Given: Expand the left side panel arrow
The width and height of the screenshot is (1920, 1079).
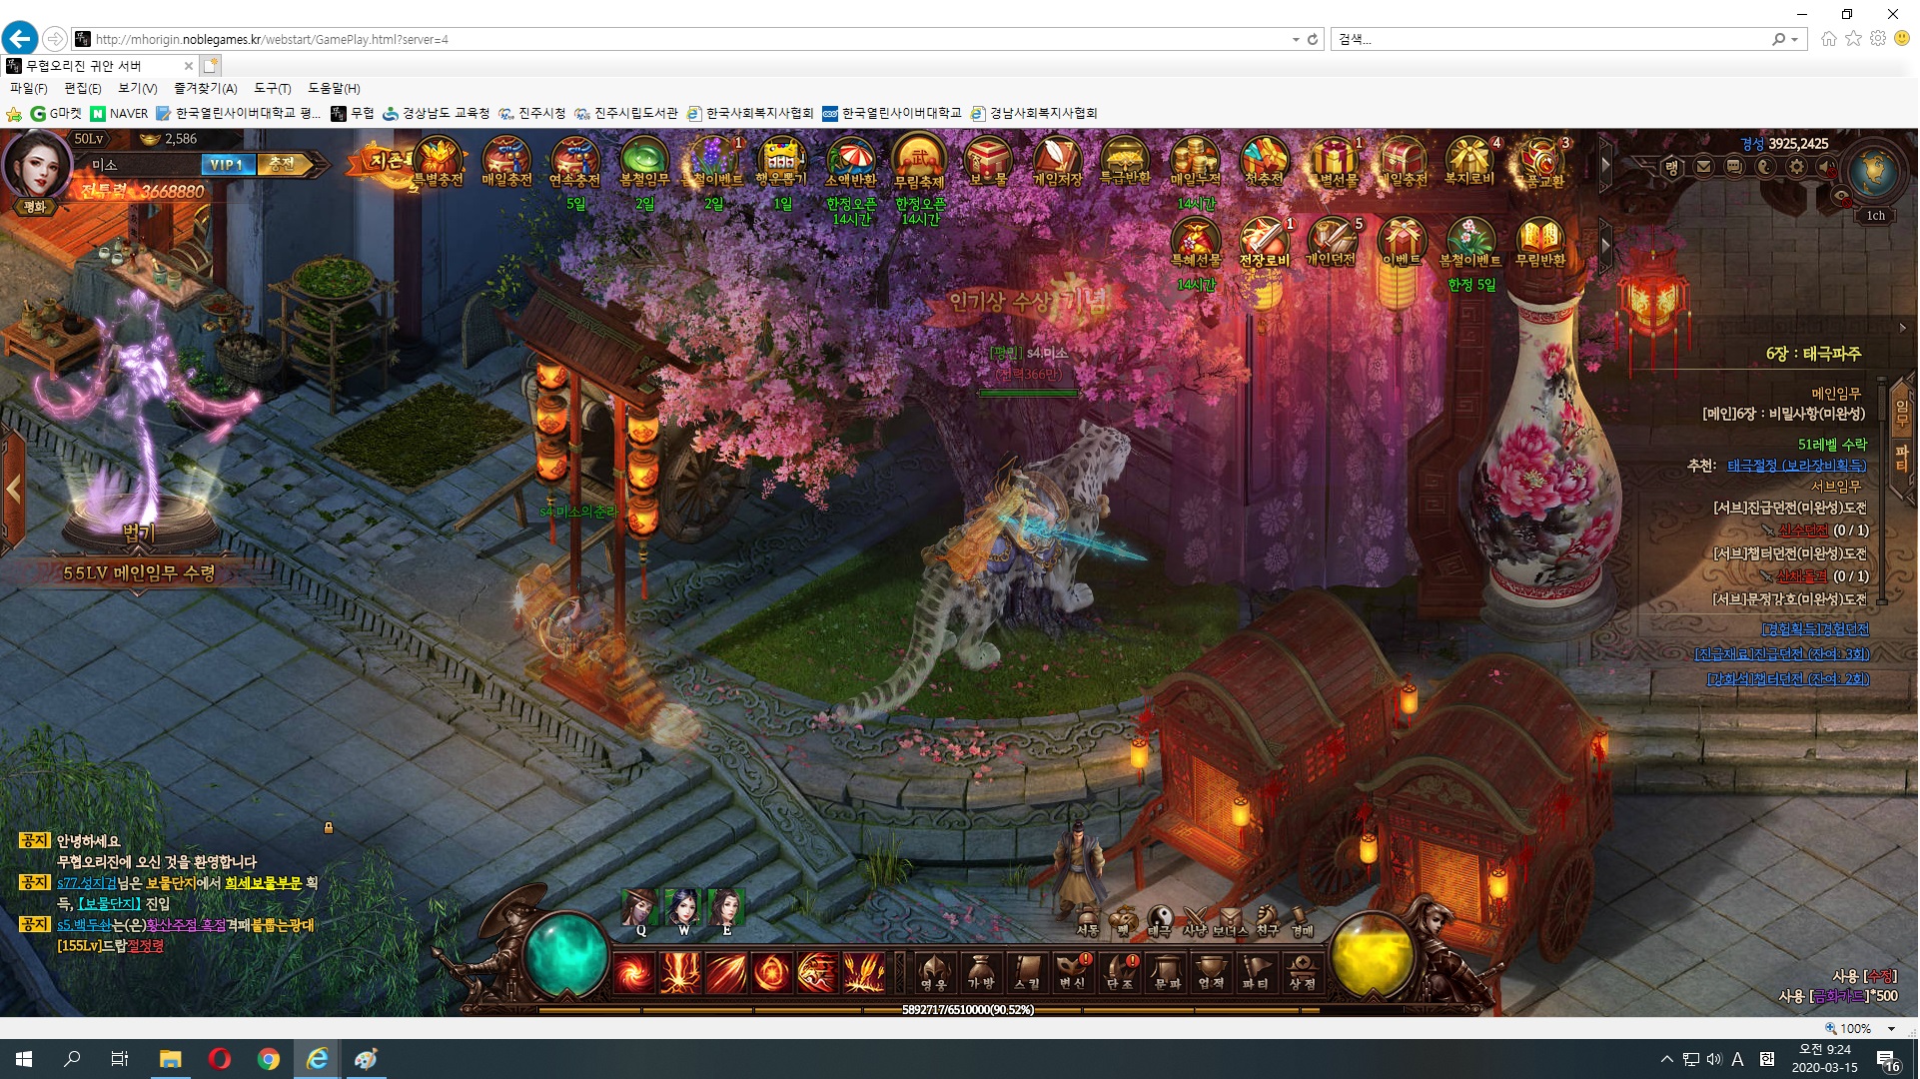Looking at the screenshot, I should click(13, 490).
